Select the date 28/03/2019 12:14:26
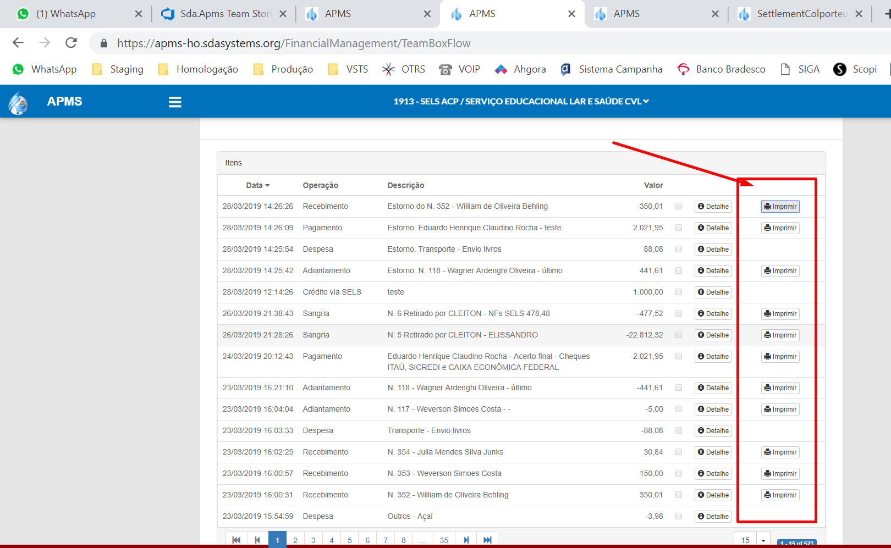This screenshot has height=548, width=891. (x=258, y=292)
